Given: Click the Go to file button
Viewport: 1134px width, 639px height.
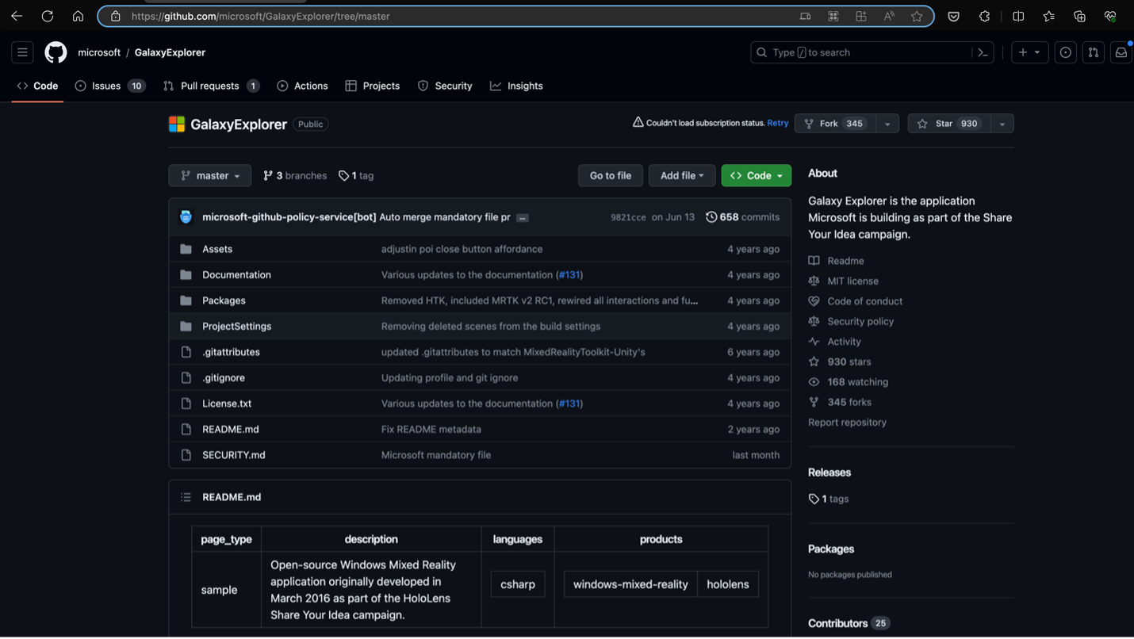Looking at the screenshot, I should [611, 175].
